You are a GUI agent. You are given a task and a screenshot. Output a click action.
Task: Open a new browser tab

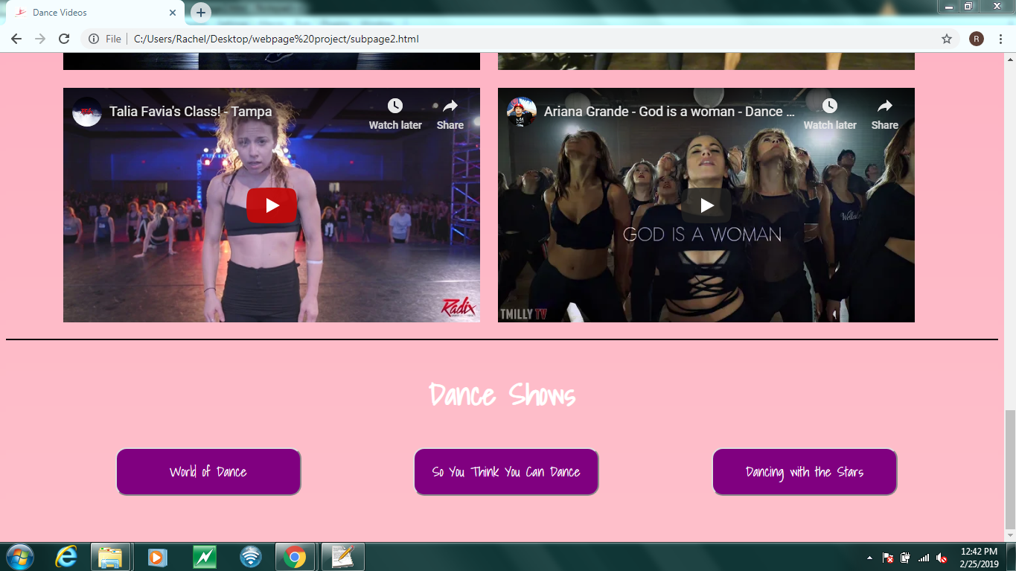(201, 13)
